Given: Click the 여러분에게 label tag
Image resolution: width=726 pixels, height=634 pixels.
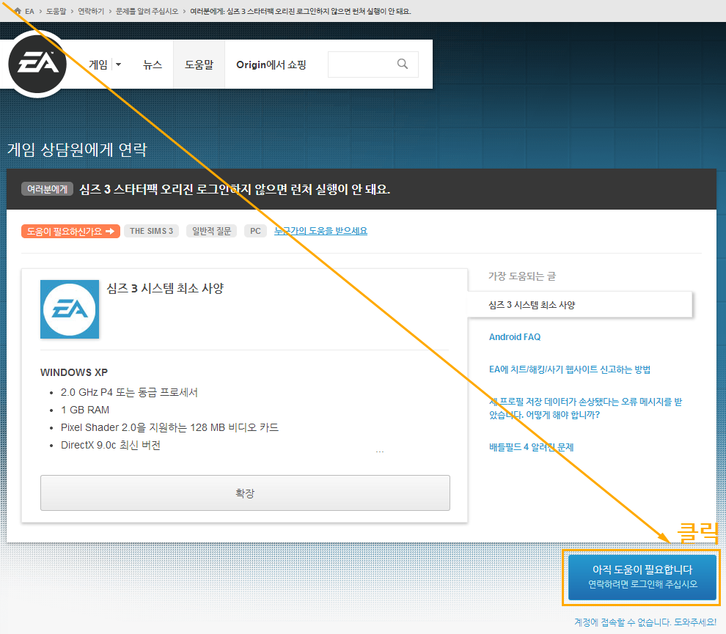Looking at the screenshot, I should tap(47, 189).
